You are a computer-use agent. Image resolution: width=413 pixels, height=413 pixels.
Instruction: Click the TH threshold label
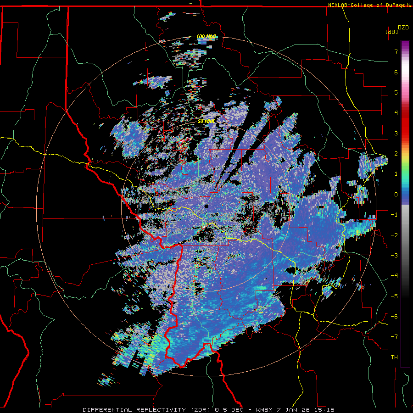394,357
